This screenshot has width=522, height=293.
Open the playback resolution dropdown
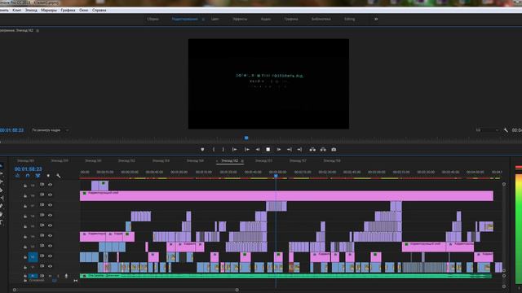point(487,130)
